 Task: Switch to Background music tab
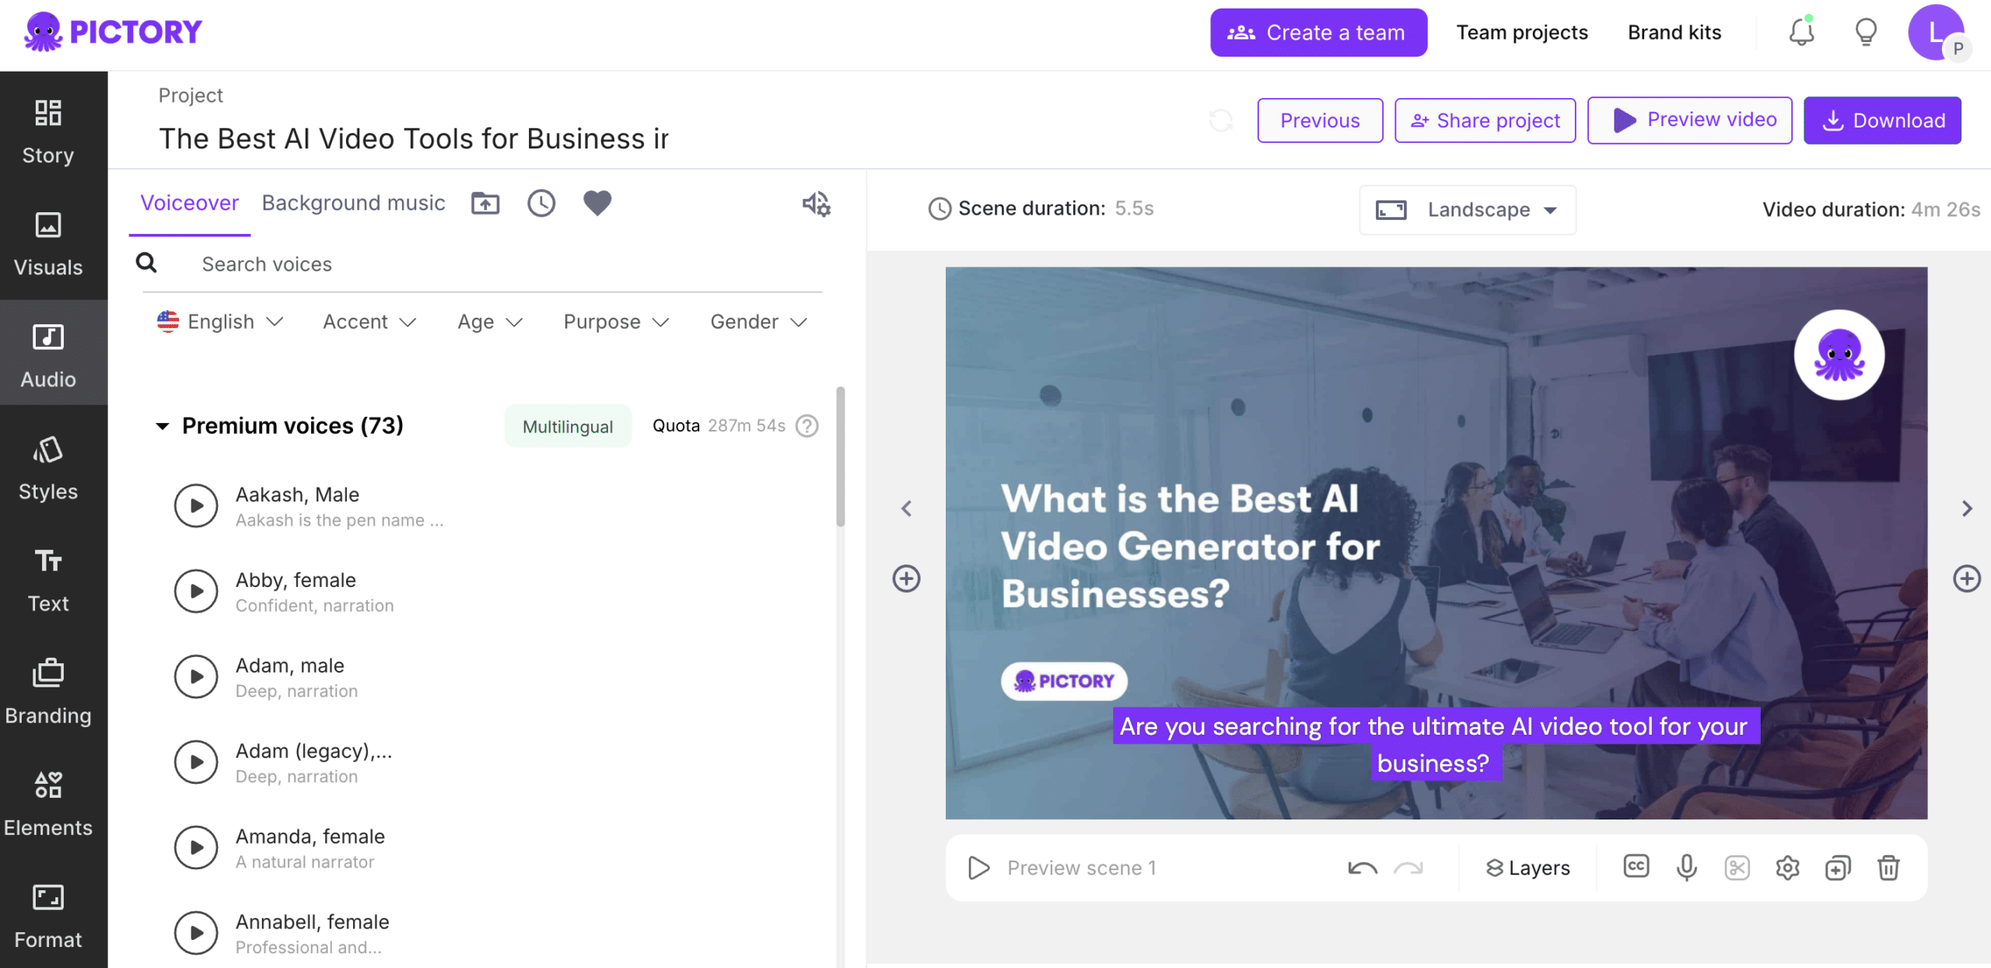(353, 203)
